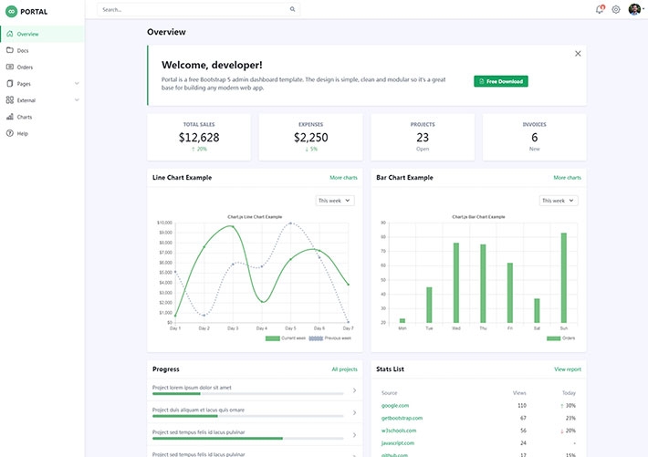648x457 pixels.
Task: Open the user avatar menu
Action: (x=634, y=9)
